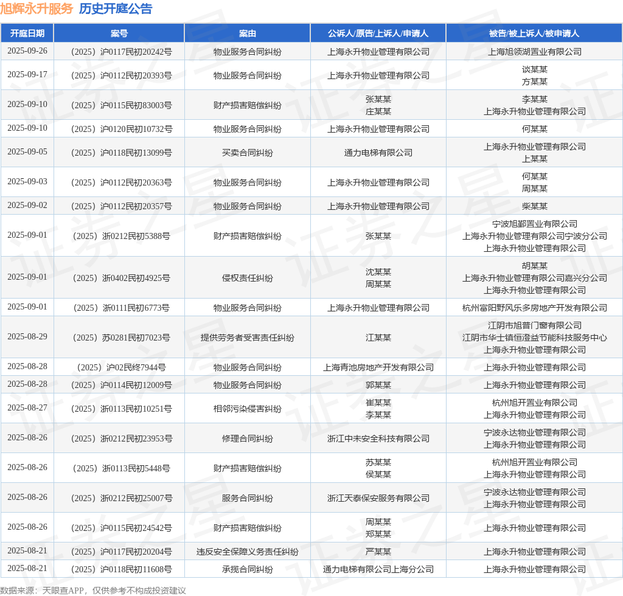Click defendant 何某某 in 沪0120民初10732号 row
The height and width of the screenshot is (596, 623).
click(534, 129)
